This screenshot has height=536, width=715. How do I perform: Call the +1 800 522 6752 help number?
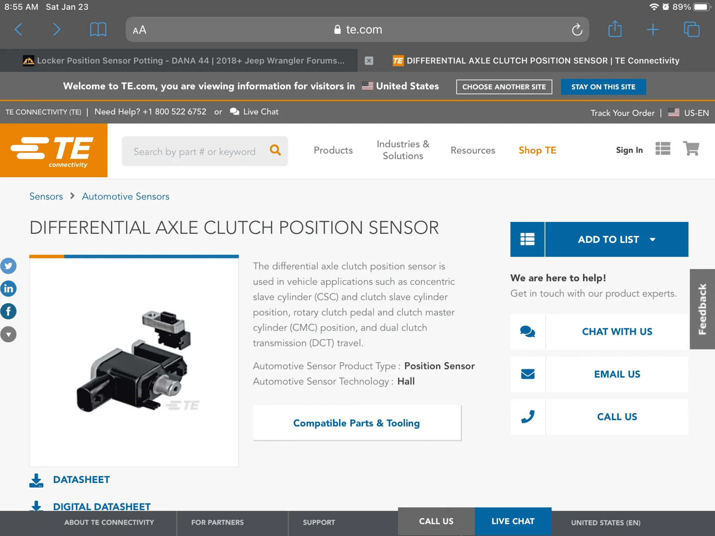pyautogui.click(x=174, y=112)
